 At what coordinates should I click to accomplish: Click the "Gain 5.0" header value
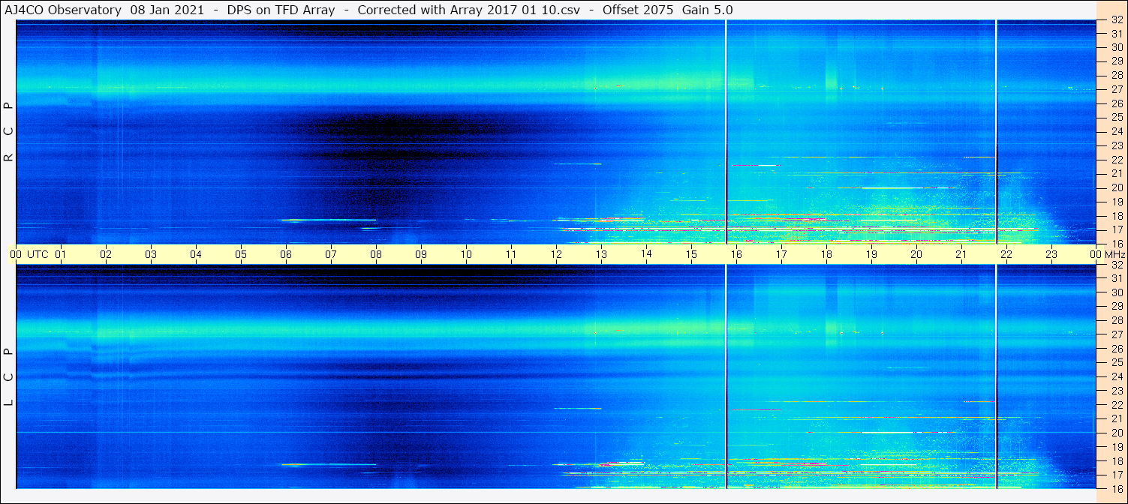tap(708, 10)
